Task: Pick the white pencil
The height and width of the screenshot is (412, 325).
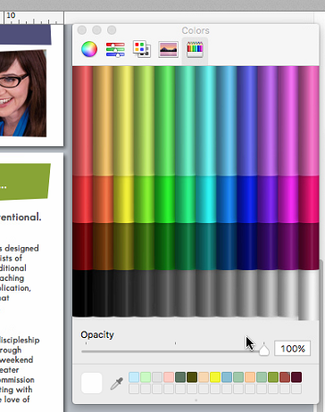Action: click(x=309, y=294)
